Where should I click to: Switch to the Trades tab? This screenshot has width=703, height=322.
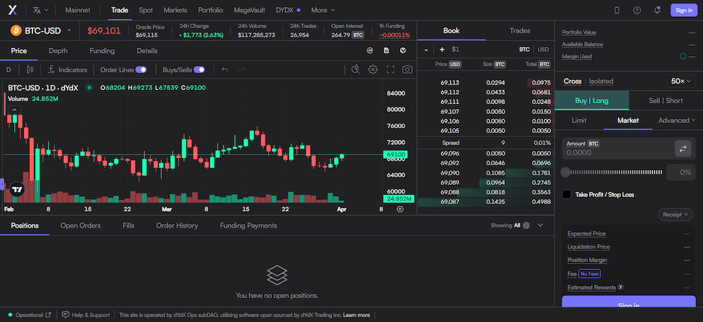520,30
